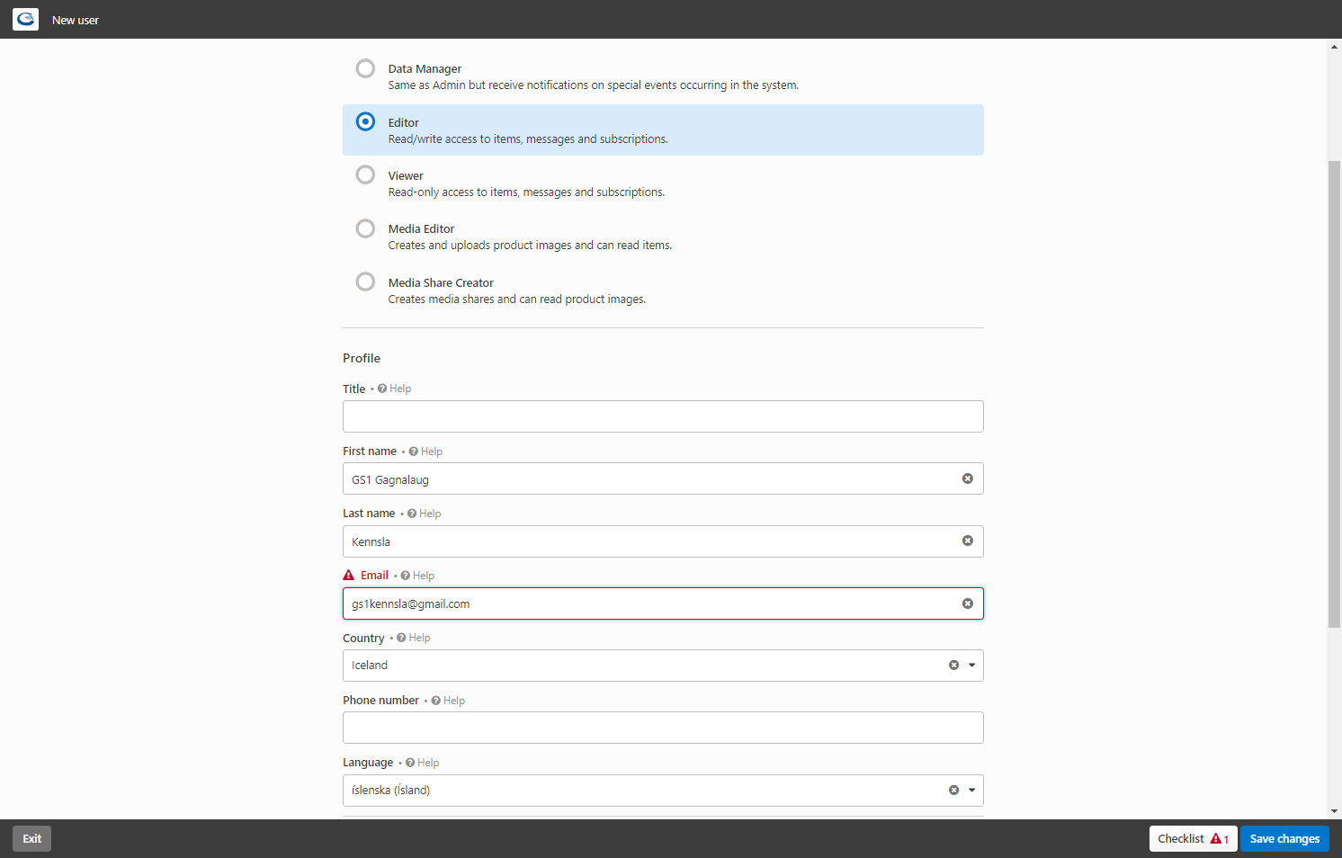Expand the Language dropdown arrow
Image resolution: width=1342 pixels, height=858 pixels.
tap(971, 791)
